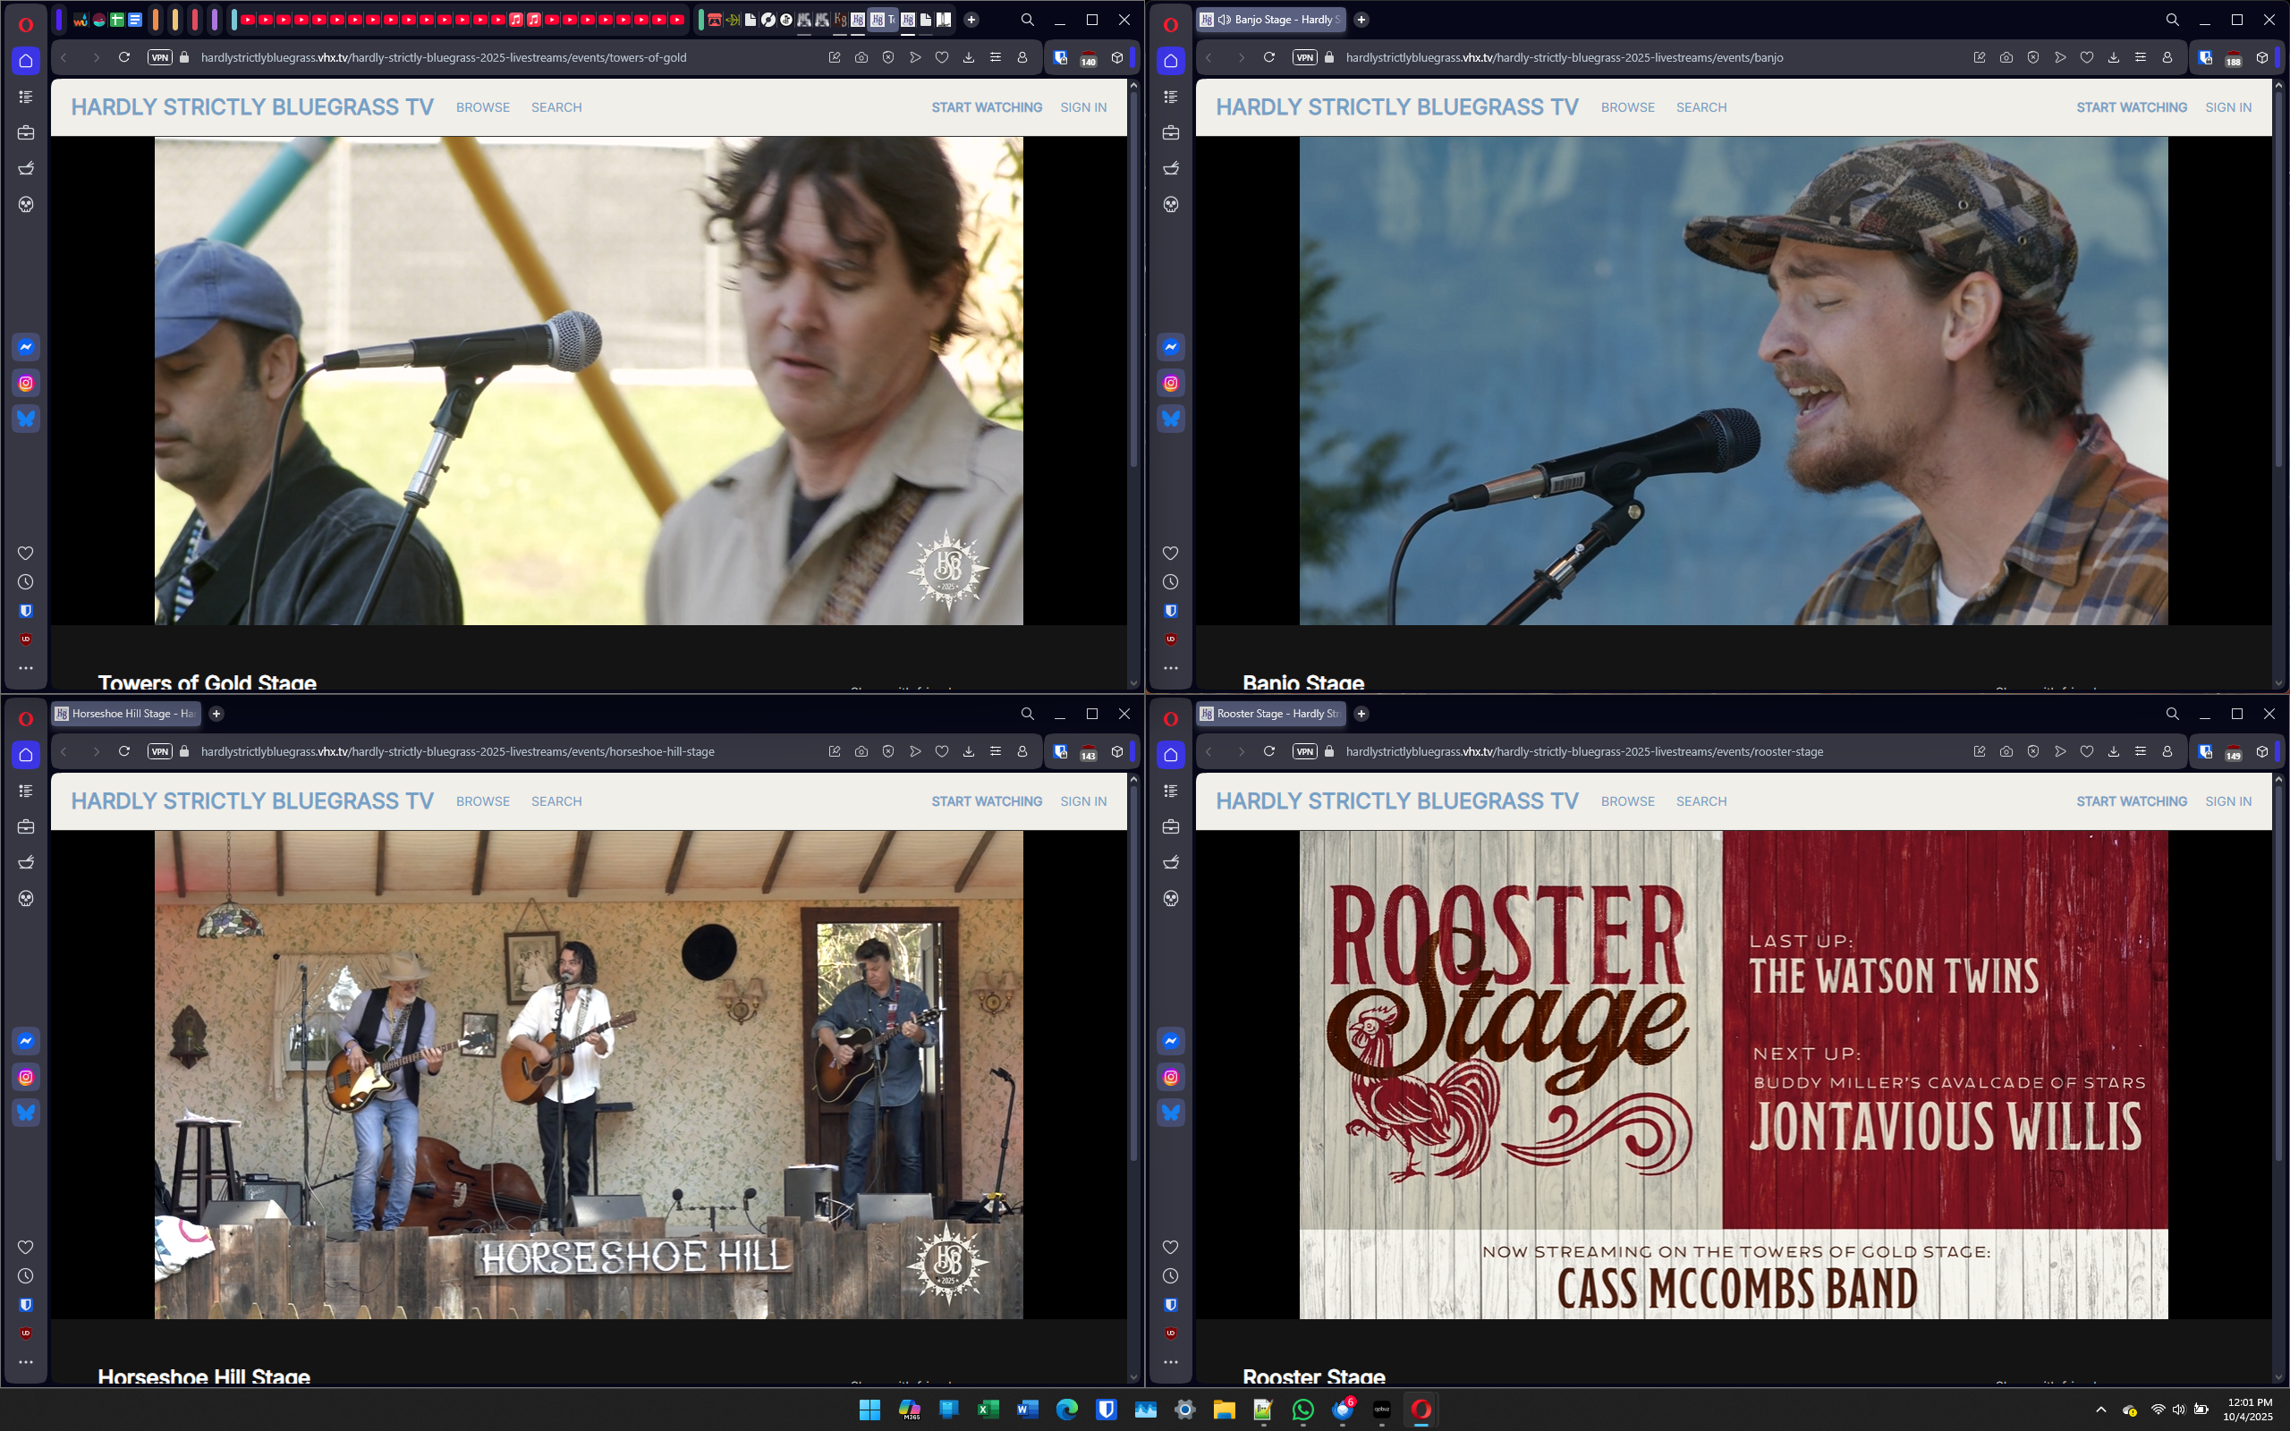Open BROWSE on the Banjo Stage page

tap(1628, 108)
